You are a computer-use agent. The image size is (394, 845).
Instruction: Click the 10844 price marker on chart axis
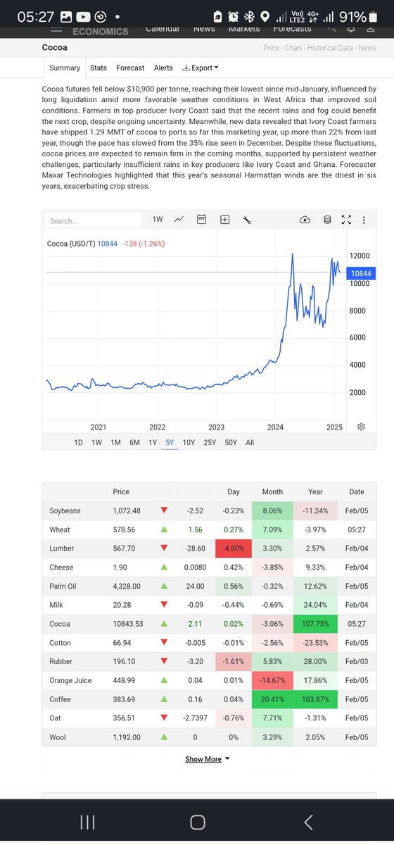coord(361,273)
